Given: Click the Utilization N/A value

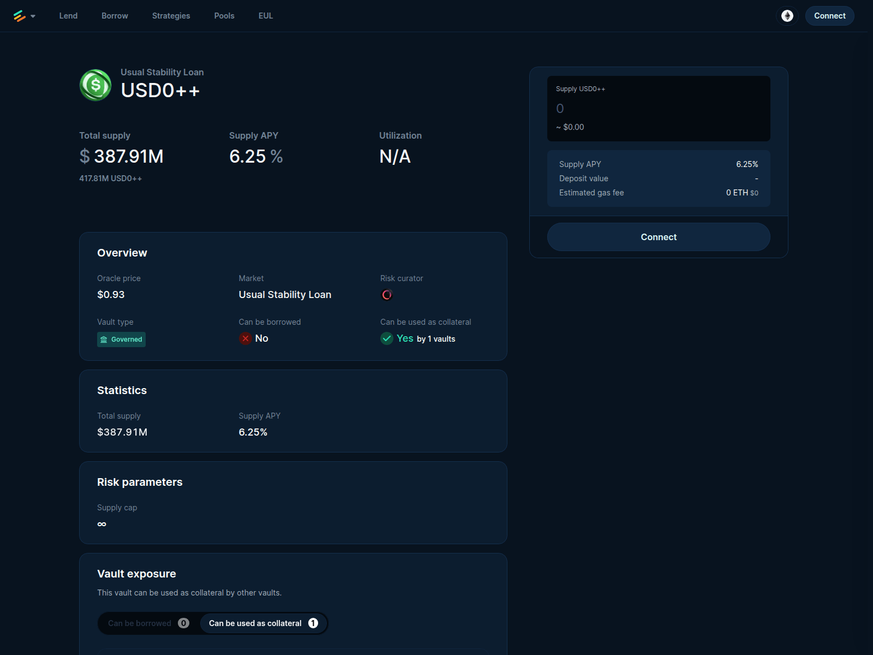Looking at the screenshot, I should pyautogui.click(x=395, y=157).
